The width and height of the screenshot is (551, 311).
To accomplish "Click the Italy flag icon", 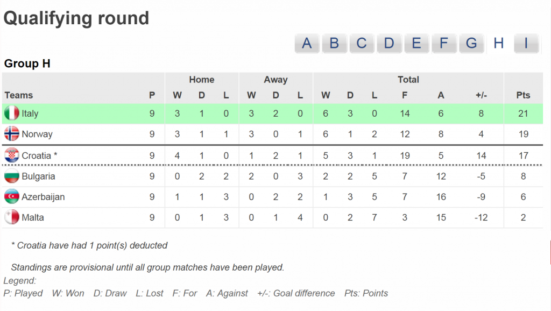I will coord(11,114).
